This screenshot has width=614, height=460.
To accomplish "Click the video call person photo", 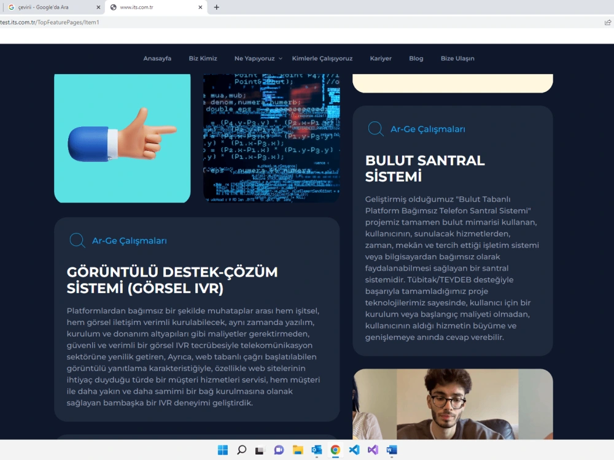I will click(x=453, y=404).
